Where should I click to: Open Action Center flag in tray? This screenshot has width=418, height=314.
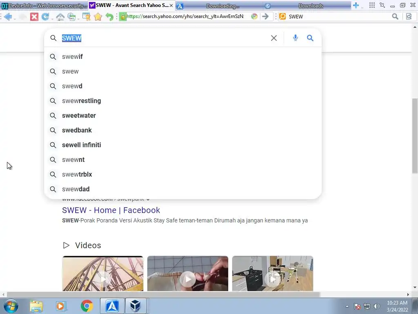(357, 306)
